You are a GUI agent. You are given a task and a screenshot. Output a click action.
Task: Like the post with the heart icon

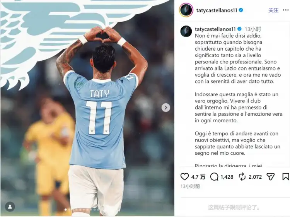point(184,177)
